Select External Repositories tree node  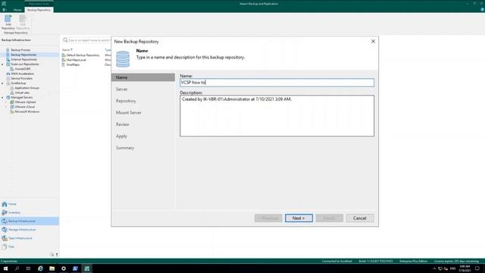click(23, 59)
